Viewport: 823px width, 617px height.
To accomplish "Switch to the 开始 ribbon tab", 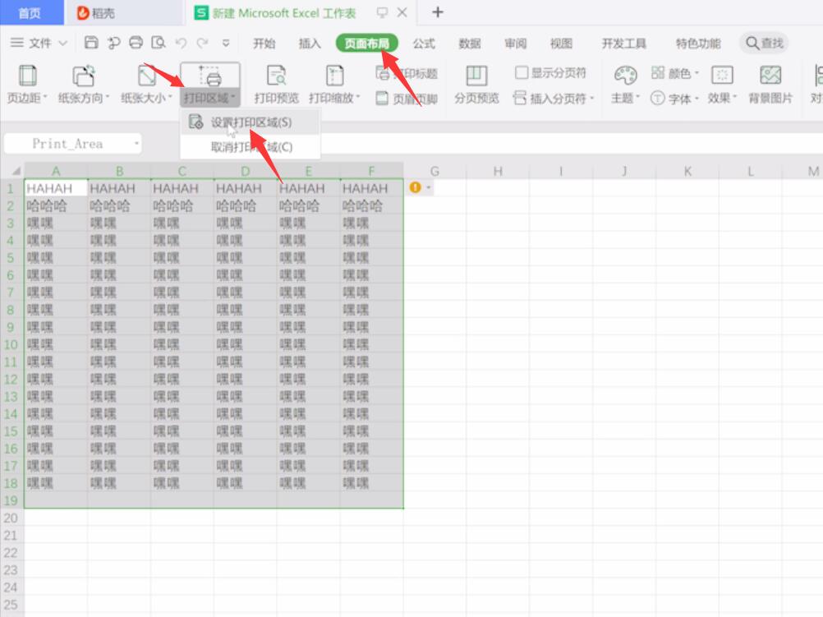I will click(x=264, y=43).
